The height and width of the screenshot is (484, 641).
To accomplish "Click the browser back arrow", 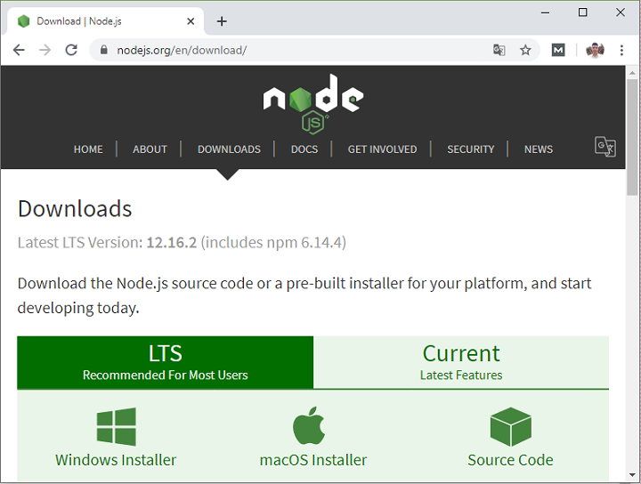I will (x=19, y=50).
